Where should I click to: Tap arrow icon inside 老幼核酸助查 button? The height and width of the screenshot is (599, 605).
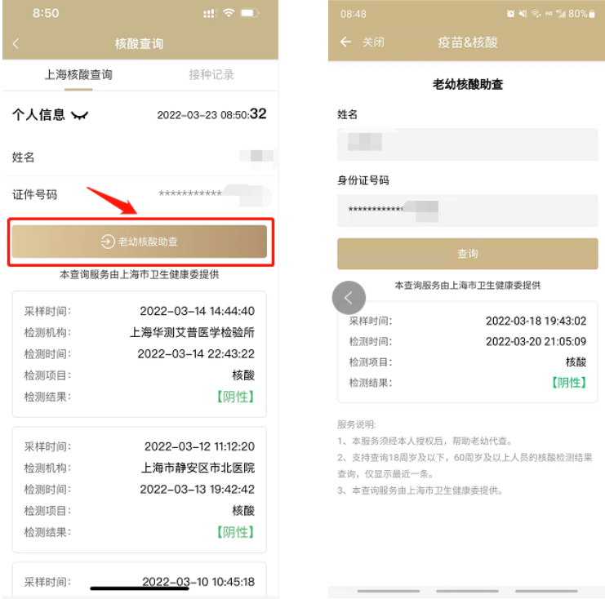(108, 242)
